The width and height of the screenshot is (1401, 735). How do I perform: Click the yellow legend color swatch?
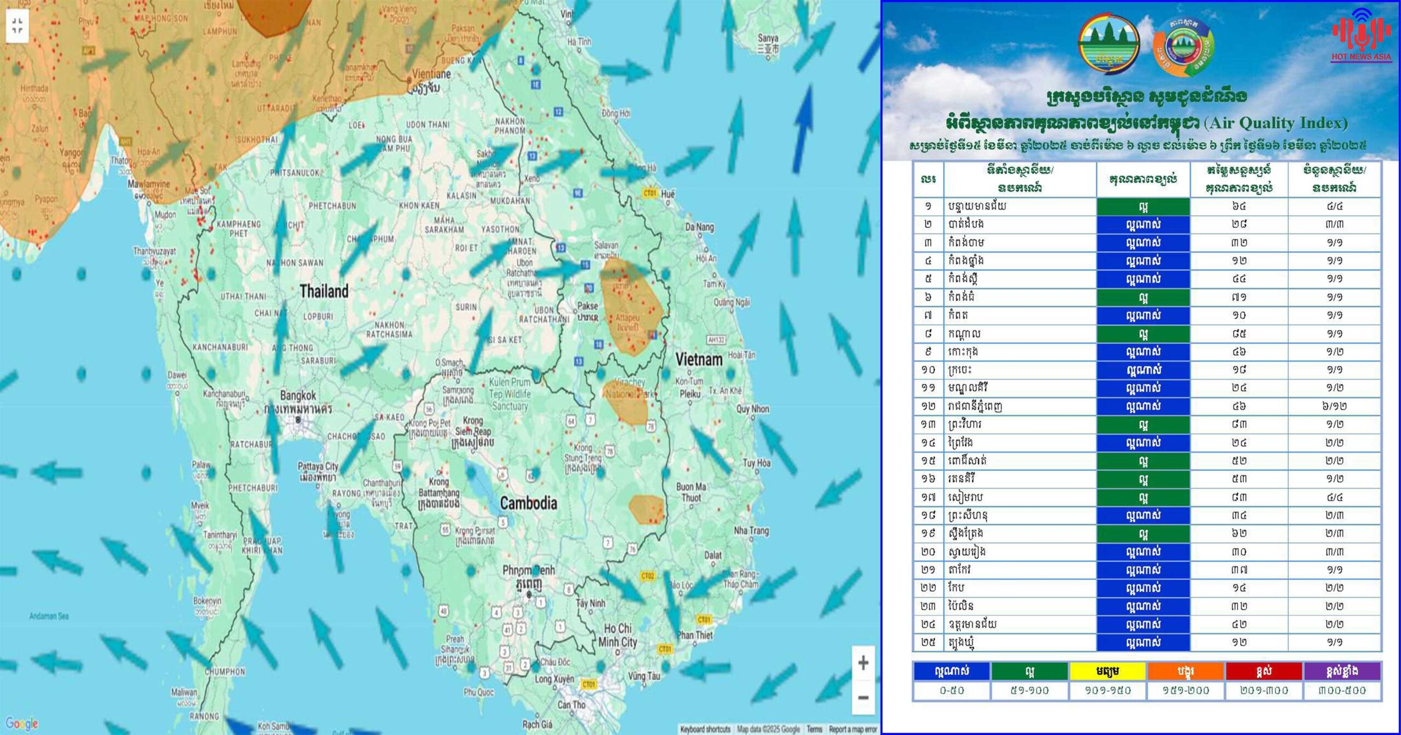click(x=1107, y=671)
